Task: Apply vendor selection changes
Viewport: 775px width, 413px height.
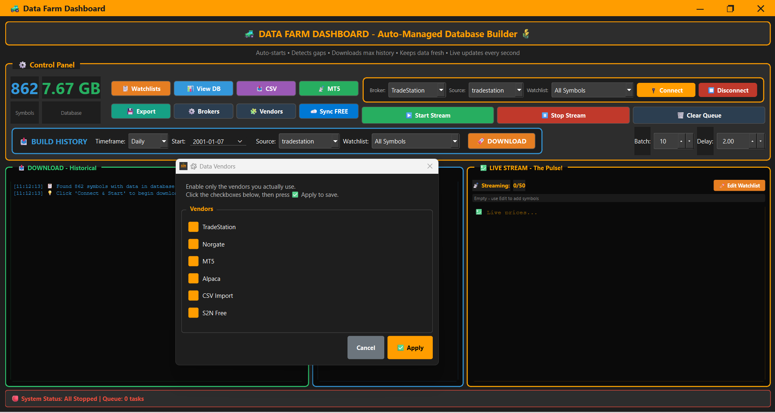Action: [410, 348]
